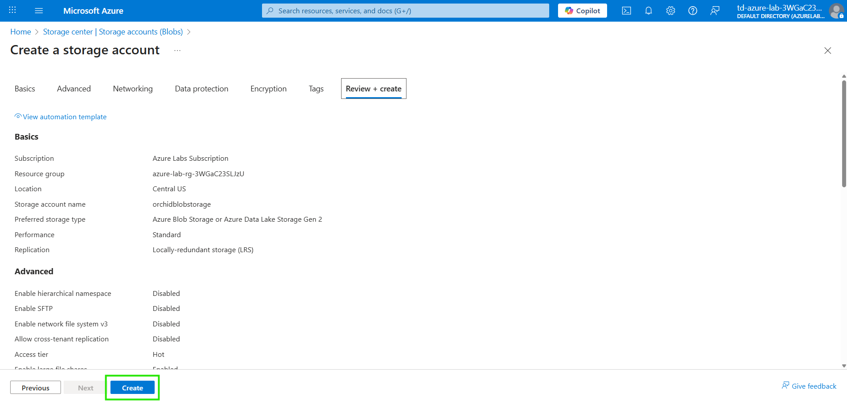Image resolution: width=847 pixels, height=401 pixels.
Task: Open the Azure portal waffle menu icon
Action: 12,11
